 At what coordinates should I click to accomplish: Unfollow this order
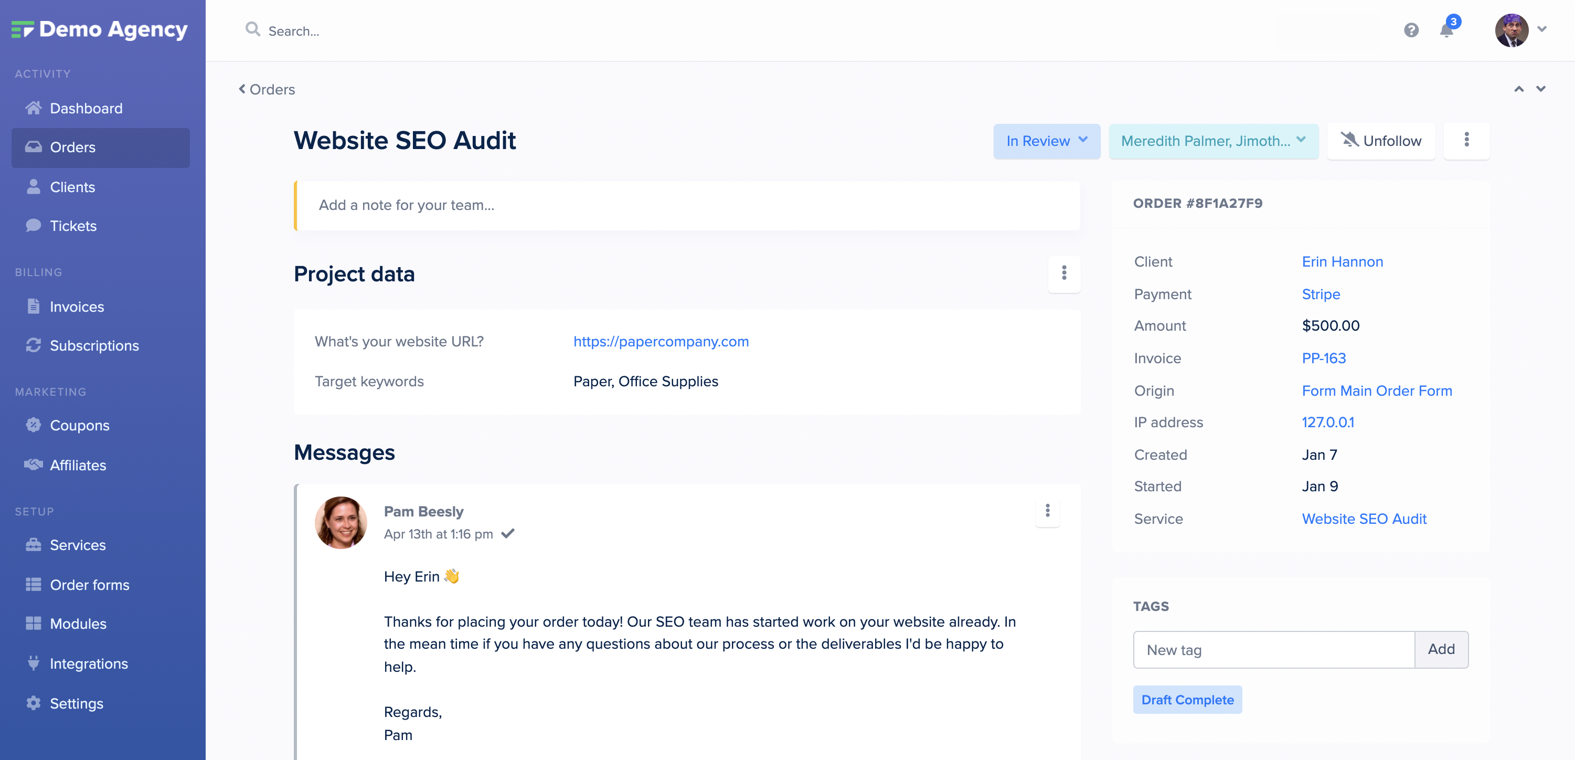[1381, 141]
